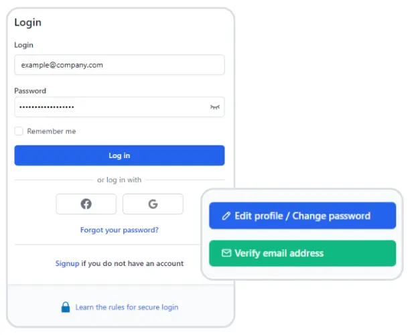
Task: Click the padlock icon at the bottom
Action: (66, 308)
